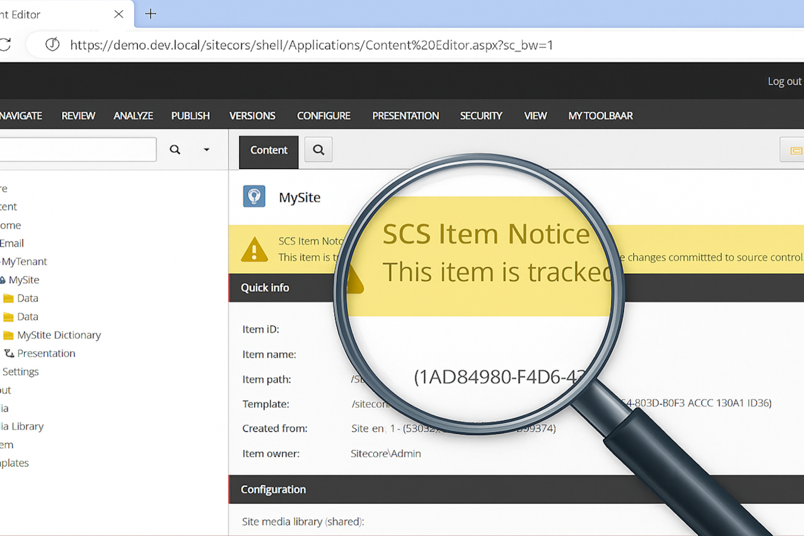Screen dimensions: 804x536
Task: Click the 'Template:' label
Action: pyautogui.click(x=266, y=404)
